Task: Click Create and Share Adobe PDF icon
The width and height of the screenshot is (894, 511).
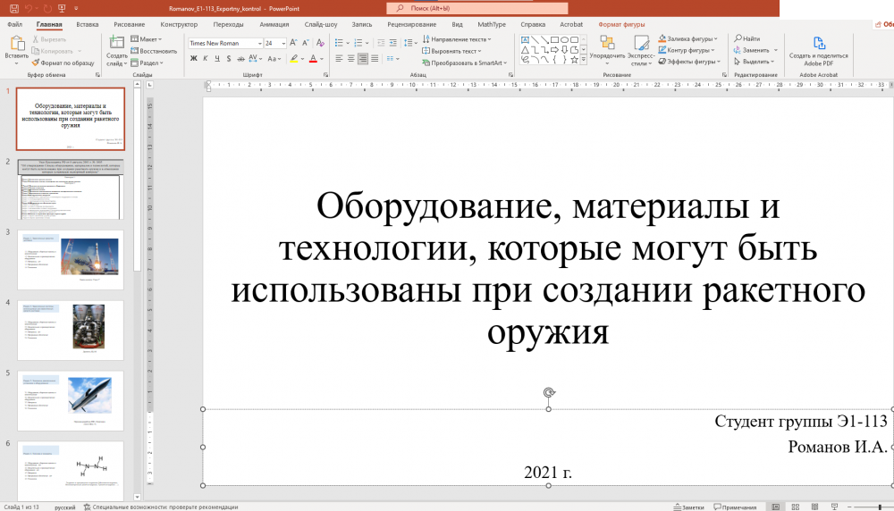Action: [x=818, y=45]
